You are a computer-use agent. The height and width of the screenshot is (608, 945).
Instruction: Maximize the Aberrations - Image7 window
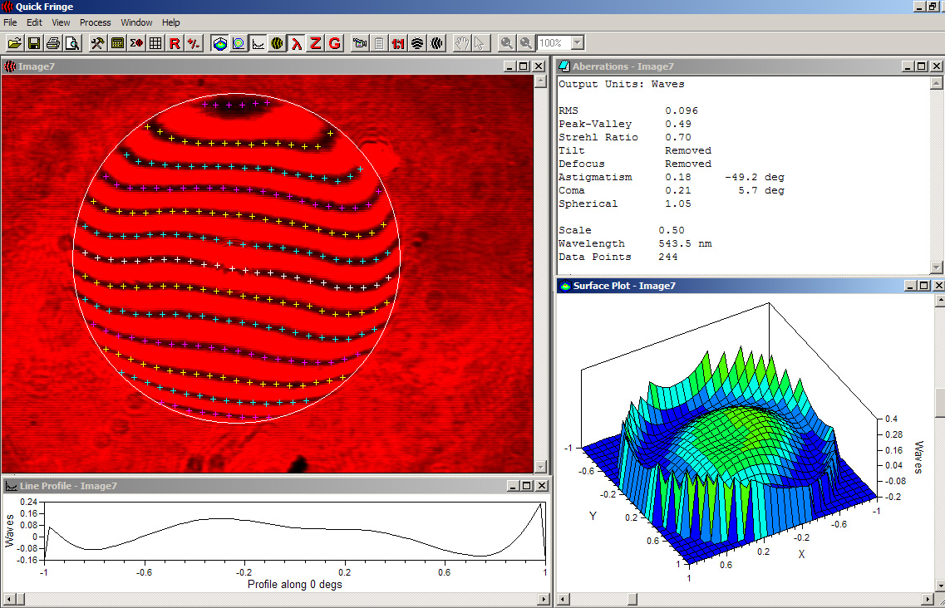tap(922, 66)
